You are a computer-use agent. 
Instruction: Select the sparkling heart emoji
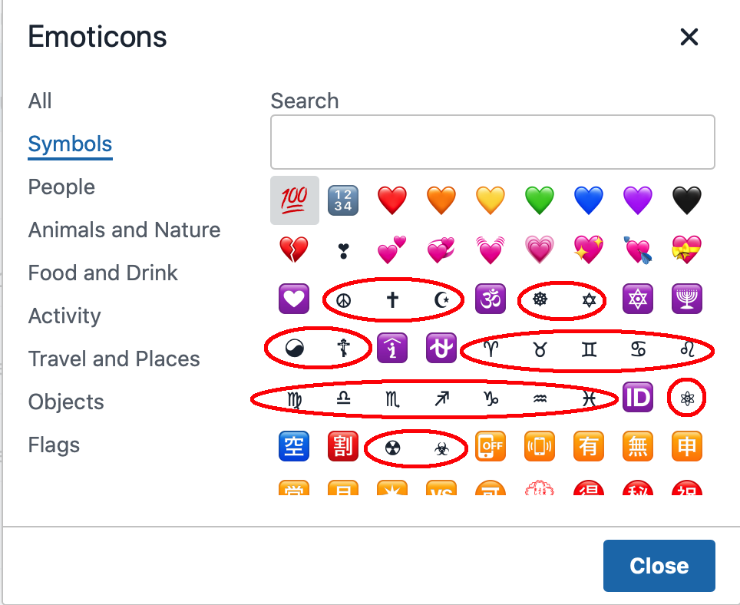click(x=589, y=249)
